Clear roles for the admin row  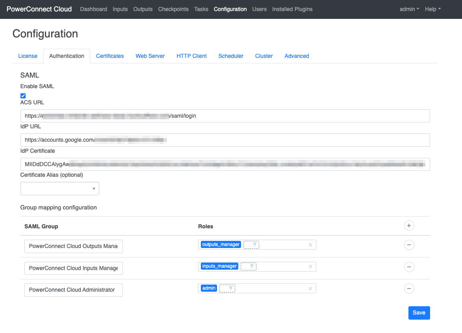(x=310, y=289)
